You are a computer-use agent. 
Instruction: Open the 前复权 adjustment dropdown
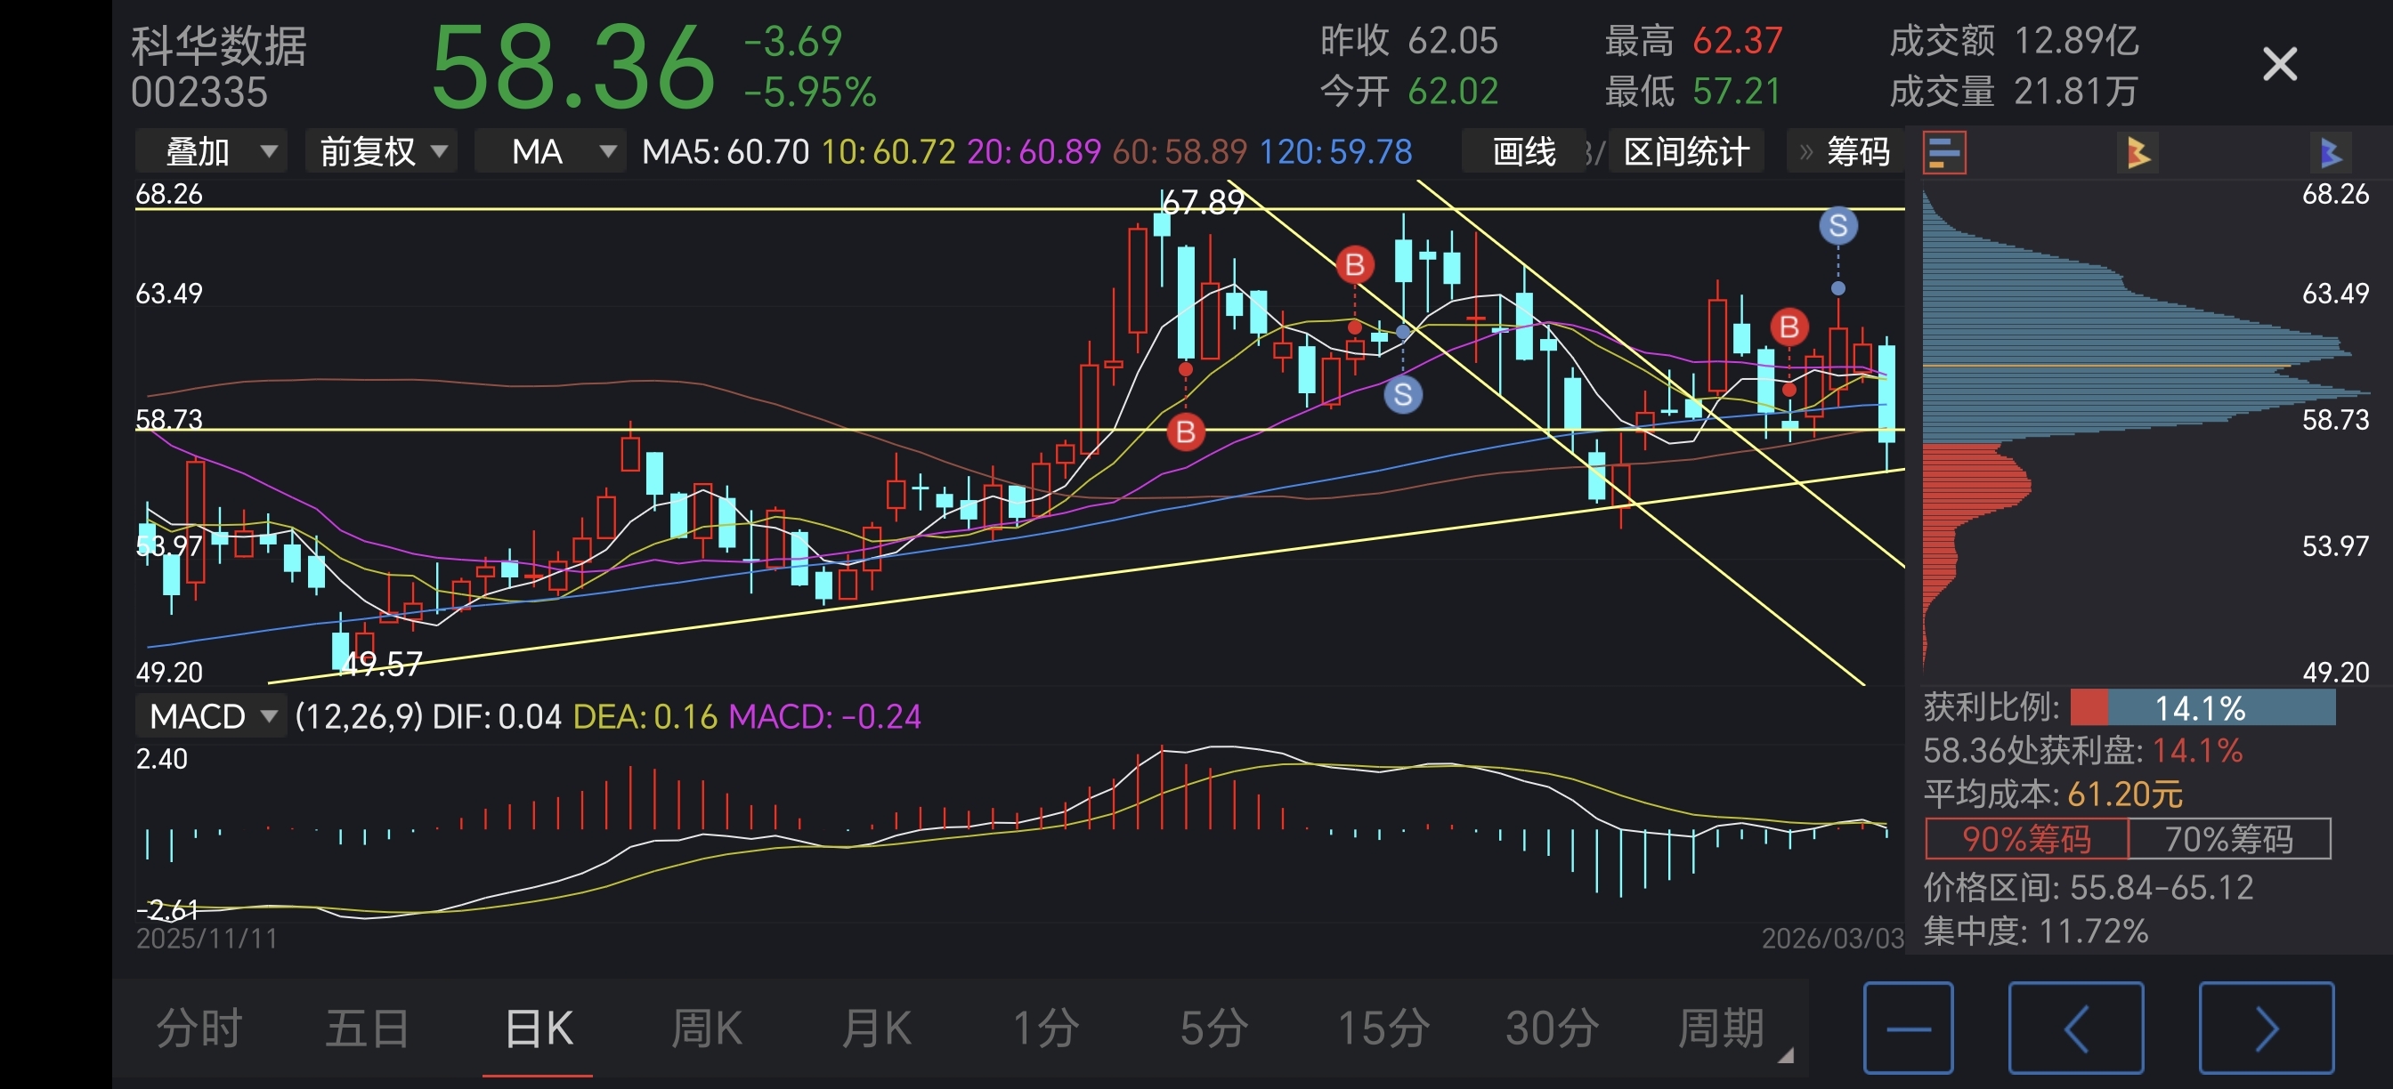pyautogui.click(x=381, y=151)
